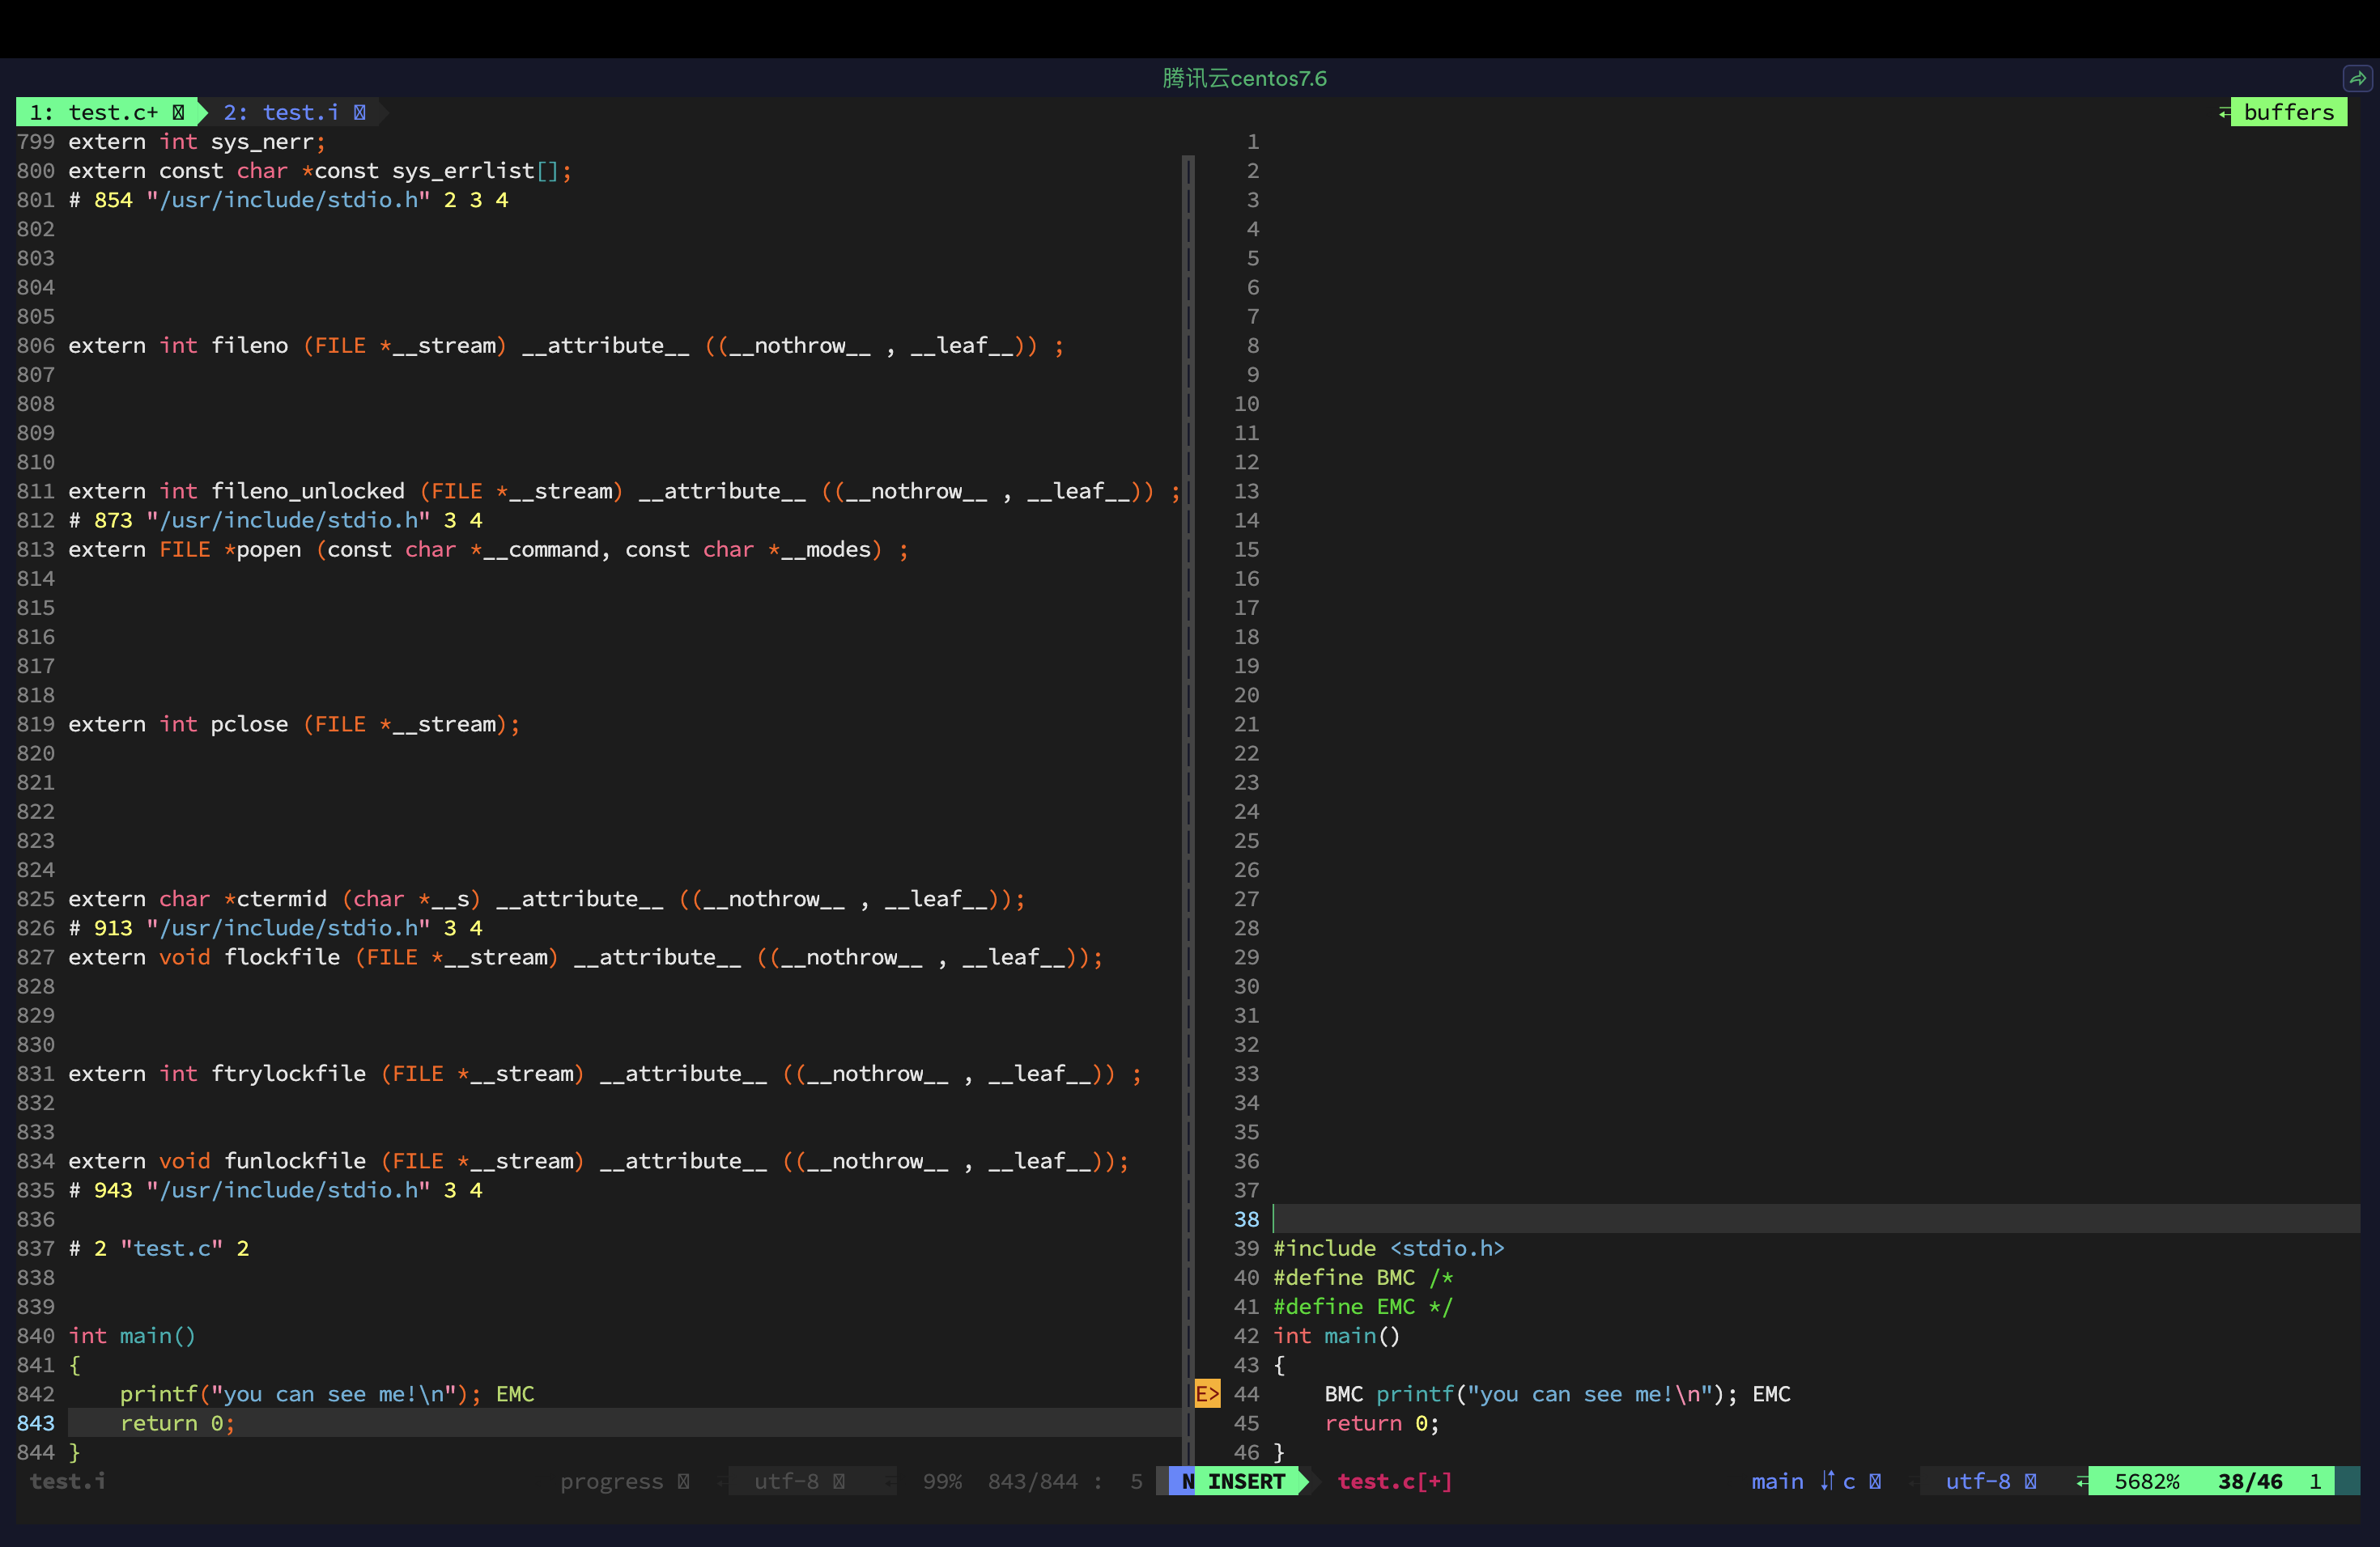The width and height of the screenshot is (2380, 1547).
Task: Click '# 873 "/usr/include/stdio.h" 3 4' line
Action: click(275, 521)
